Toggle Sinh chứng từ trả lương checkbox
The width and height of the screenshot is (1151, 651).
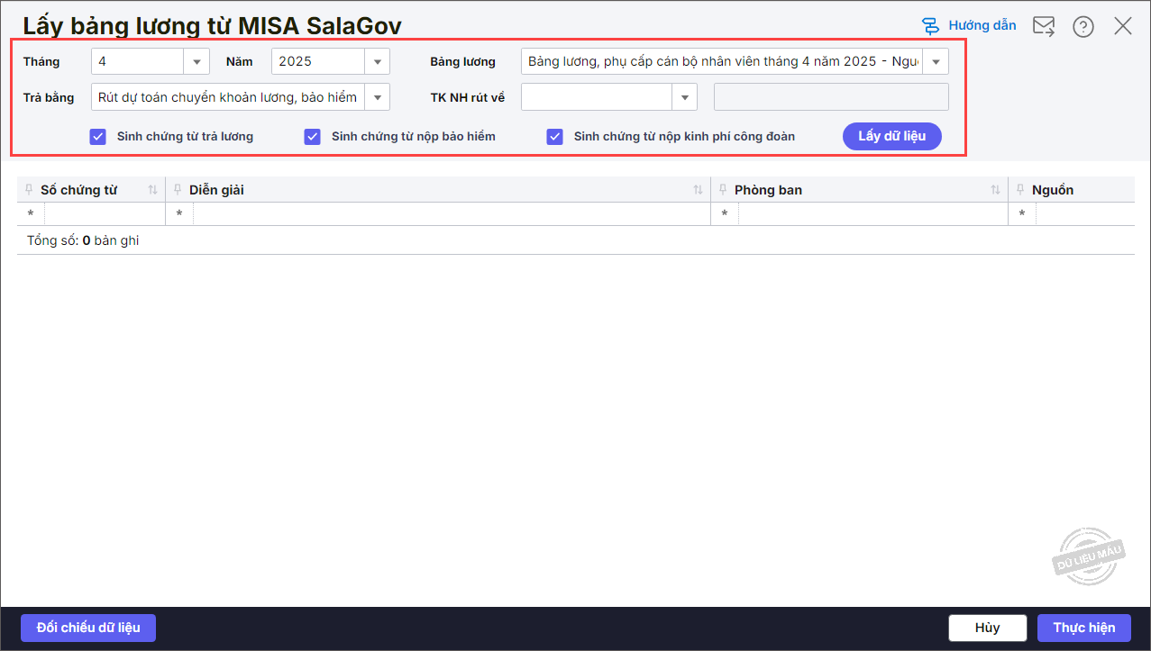[x=98, y=137]
